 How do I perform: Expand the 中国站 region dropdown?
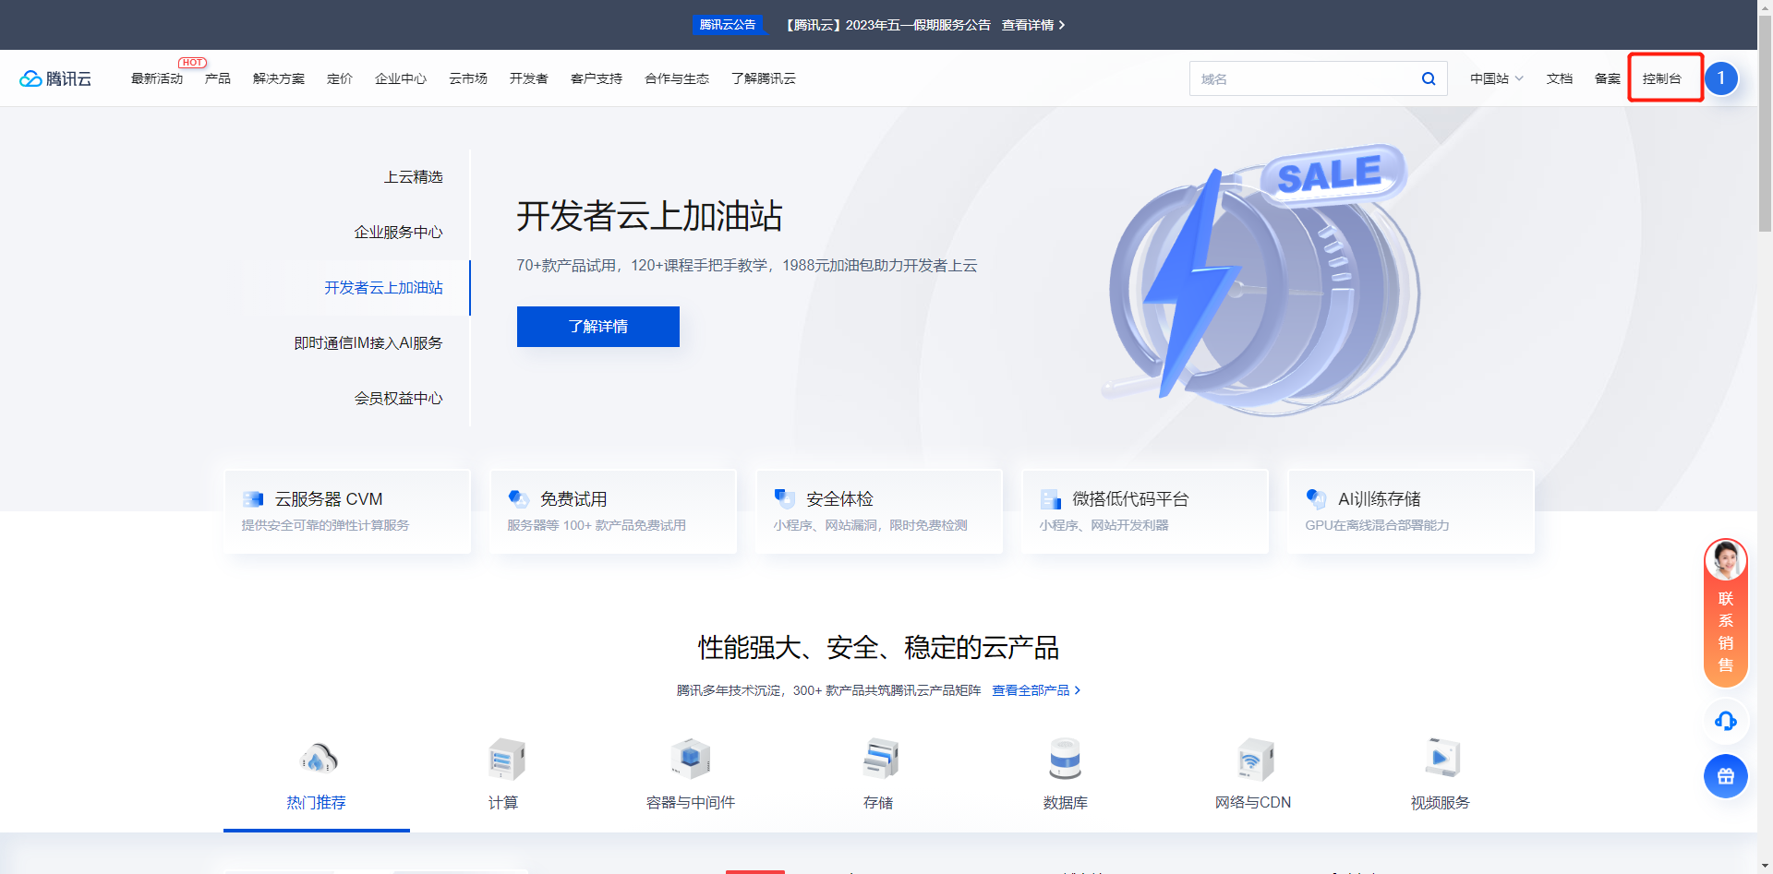pos(1497,78)
